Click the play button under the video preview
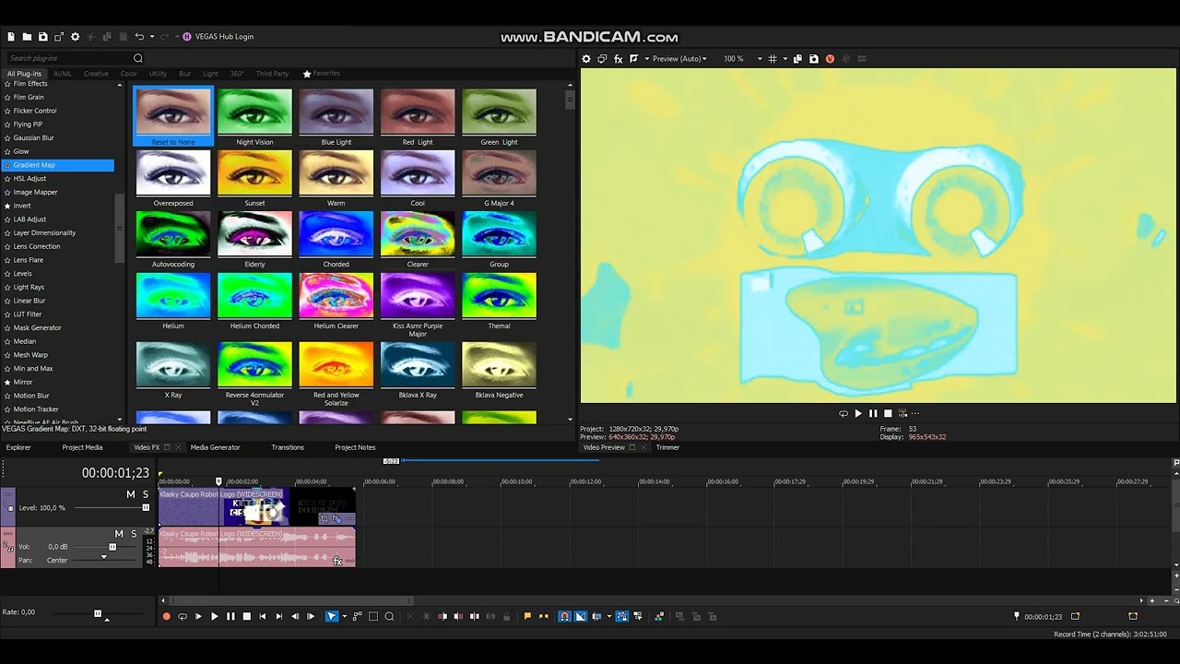1180x664 pixels. click(x=858, y=413)
